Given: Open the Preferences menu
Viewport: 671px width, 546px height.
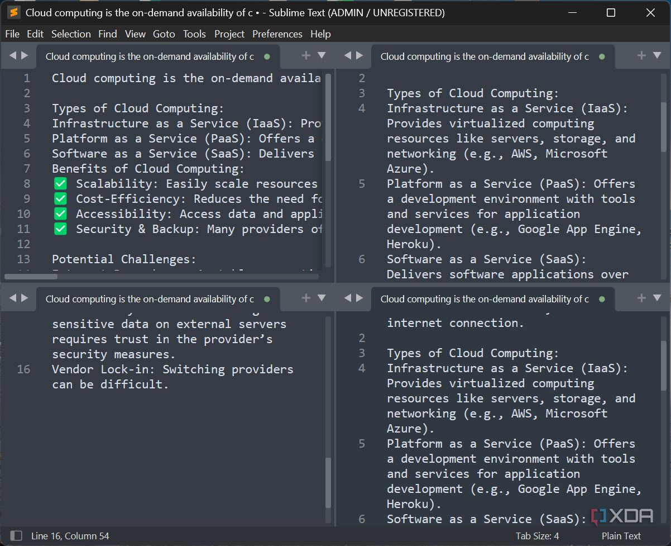Looking at the screenshot, I should point(277,34).
